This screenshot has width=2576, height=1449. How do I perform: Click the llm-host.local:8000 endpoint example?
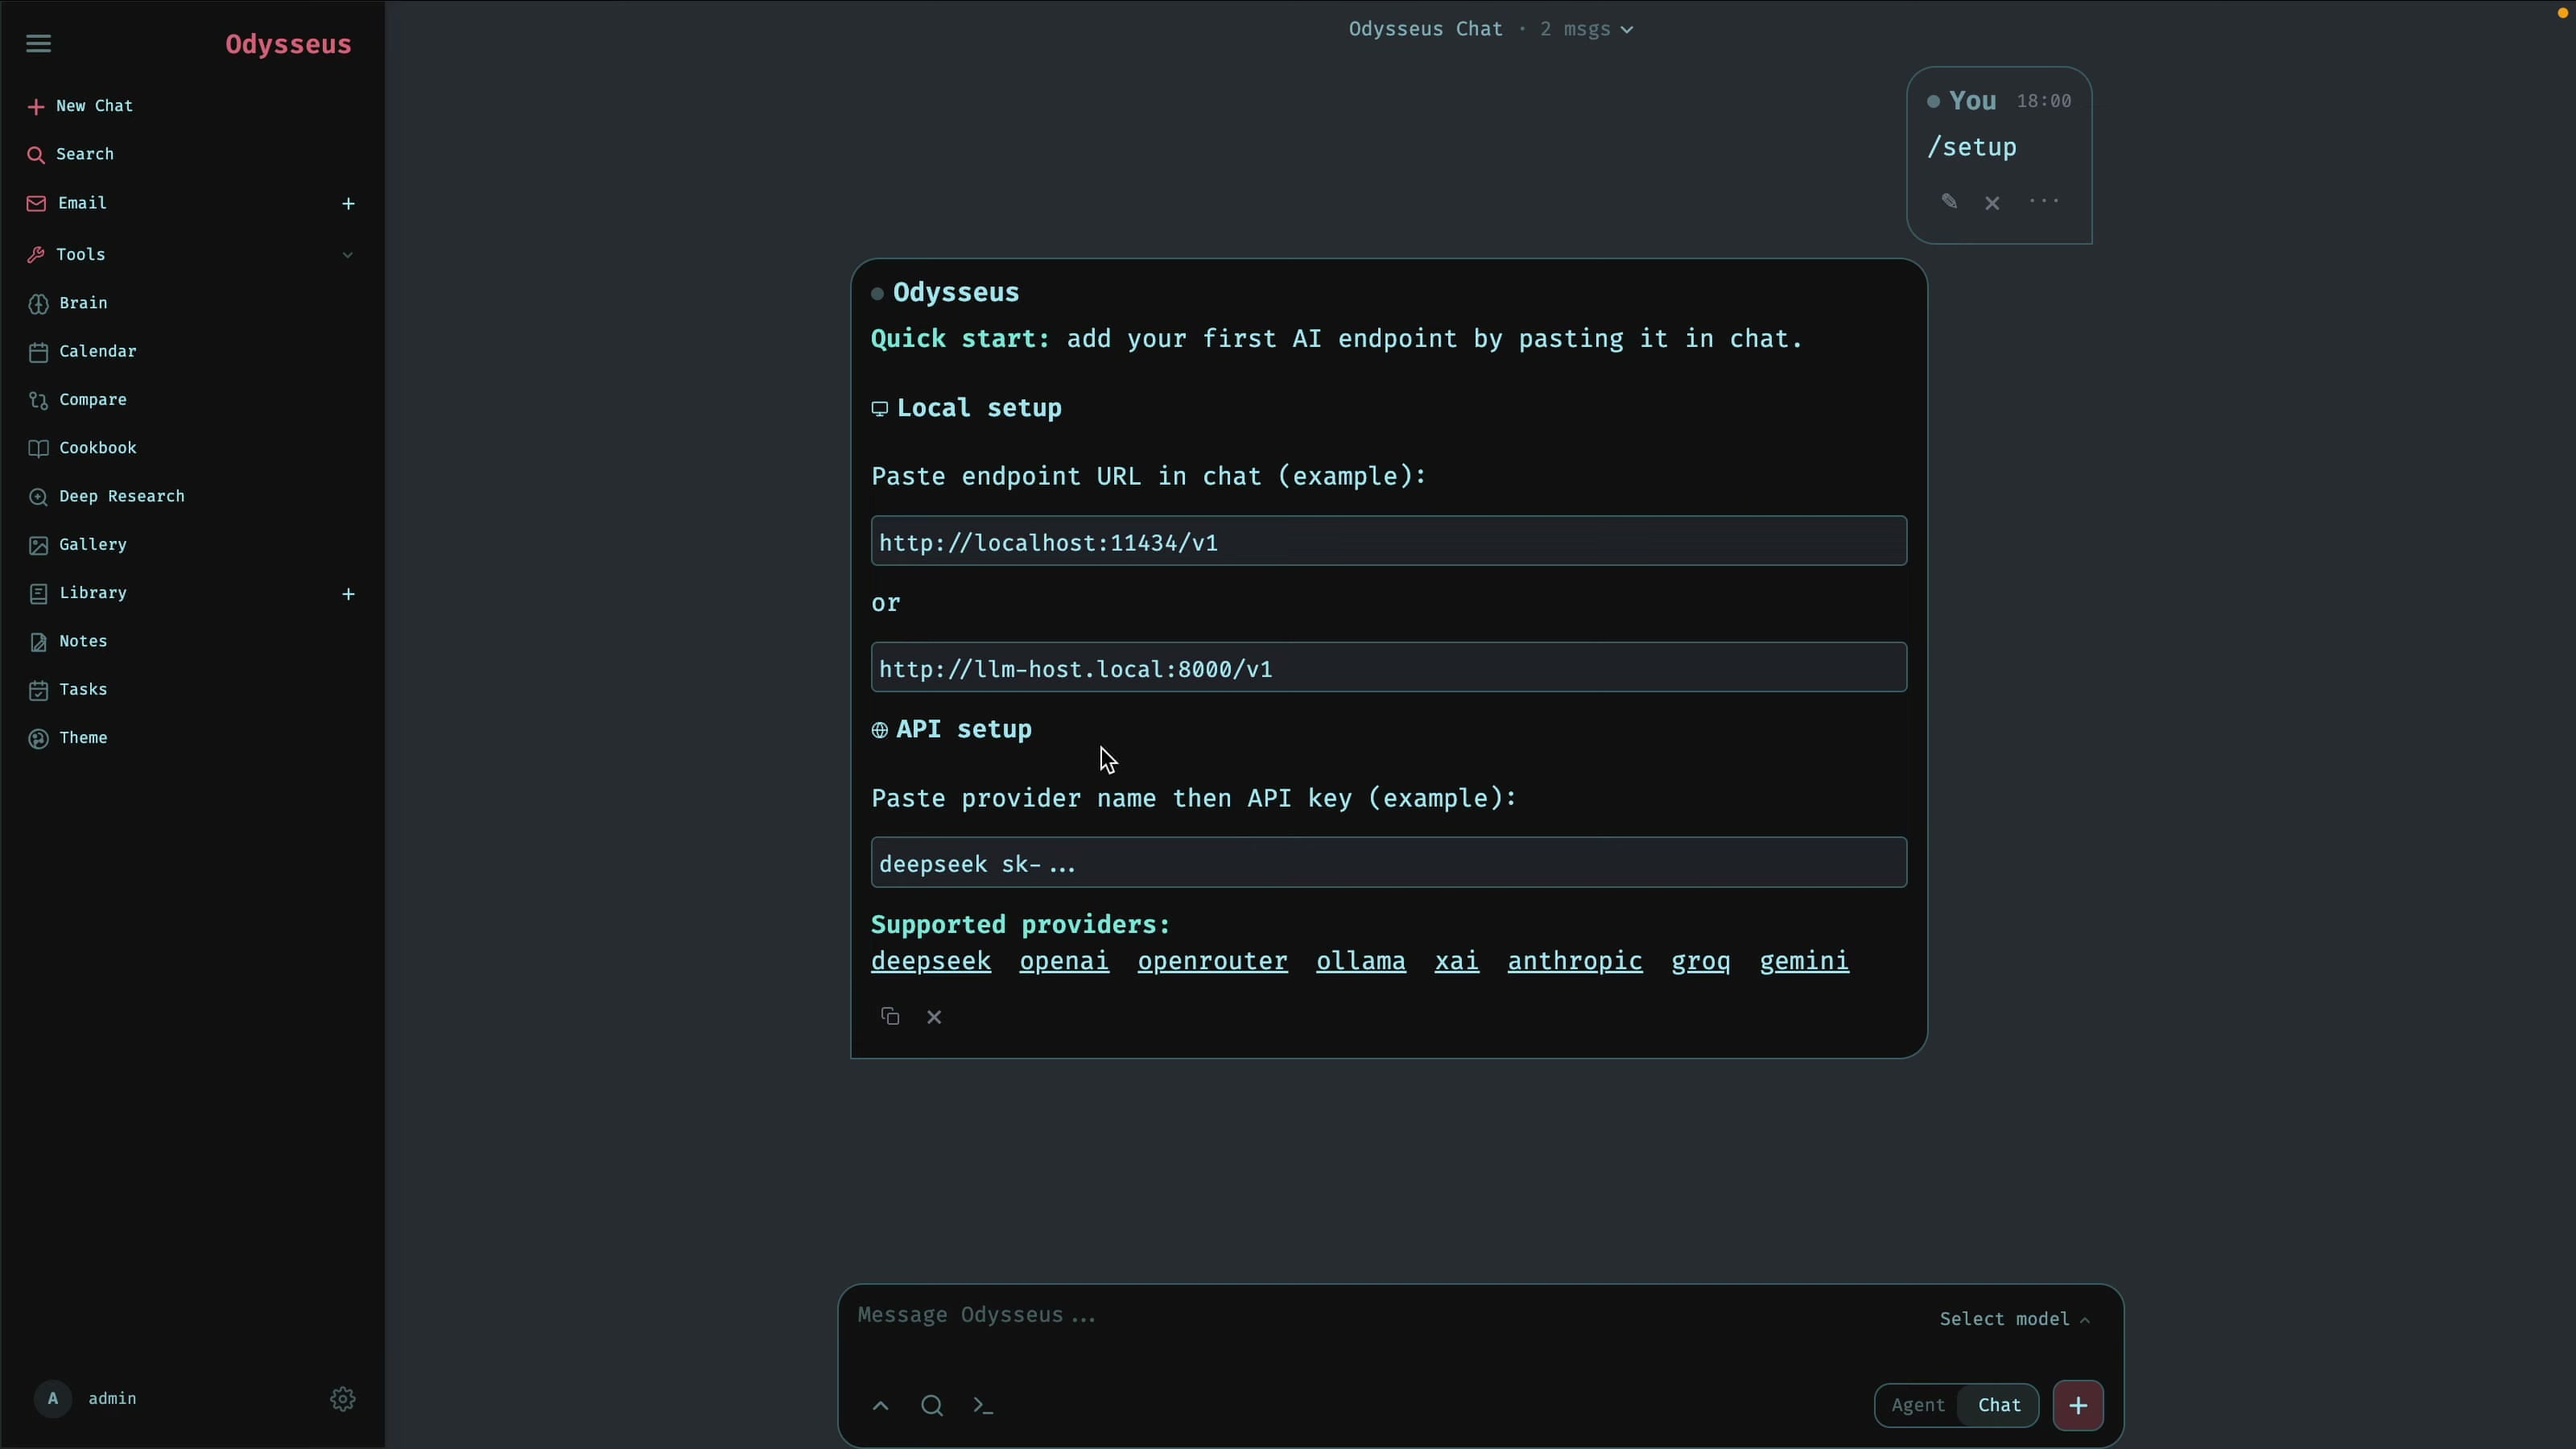(x=1389, y=667)
